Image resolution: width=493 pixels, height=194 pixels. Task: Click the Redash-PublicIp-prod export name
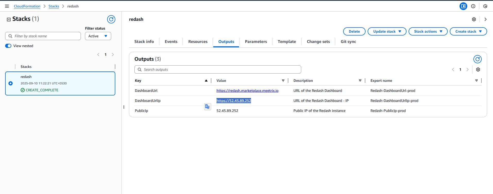coord(388,111)
